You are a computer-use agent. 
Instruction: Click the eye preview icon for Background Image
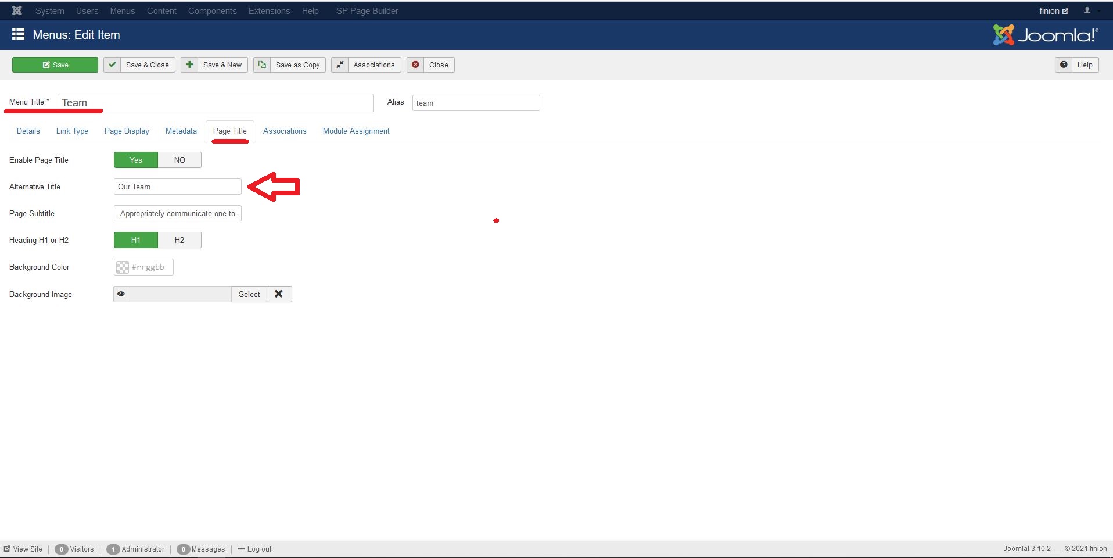pos(121,294)
